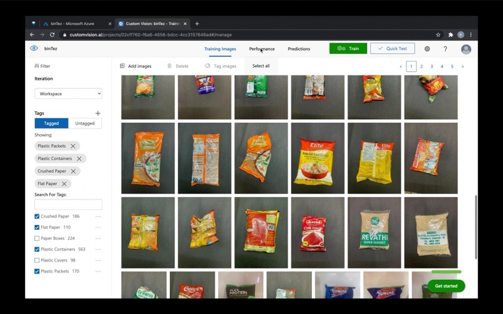
Task: Open more options for Plastic Covers tag
Action: pos(98,260)
